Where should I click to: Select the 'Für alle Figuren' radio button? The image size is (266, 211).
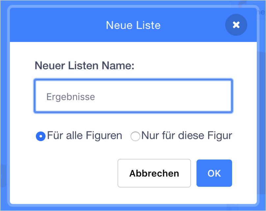[40, 136]
